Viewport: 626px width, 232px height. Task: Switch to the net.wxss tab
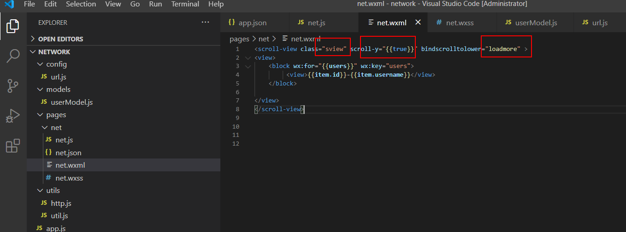[x=462, y=23]
